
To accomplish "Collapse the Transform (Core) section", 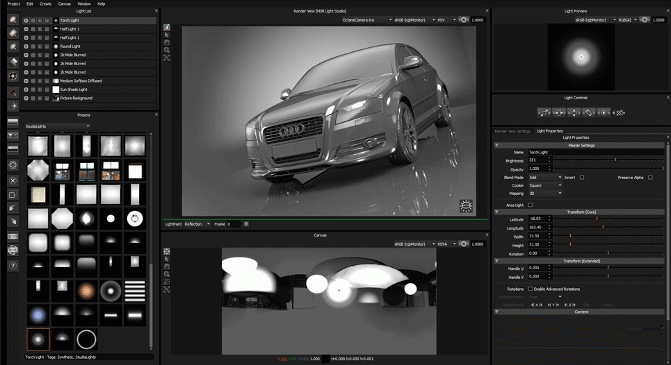I will [x=497, y=212].
